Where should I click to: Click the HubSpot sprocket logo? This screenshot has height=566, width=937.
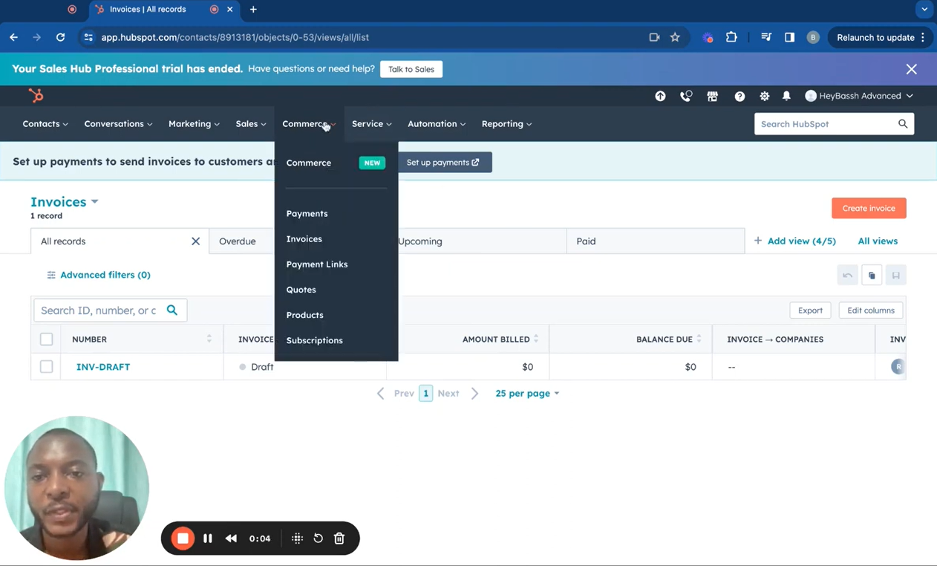pos(36,95)
